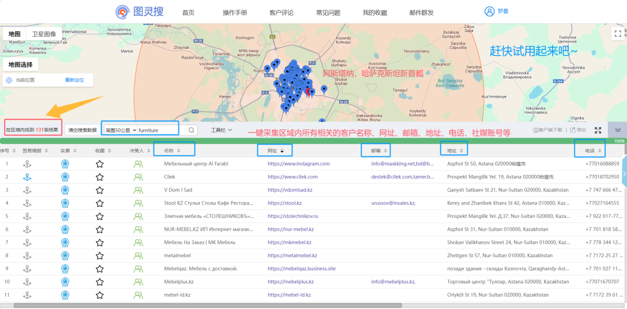
Task: Open 常见问题 navigation item
Action: click(x=328, y=12)
